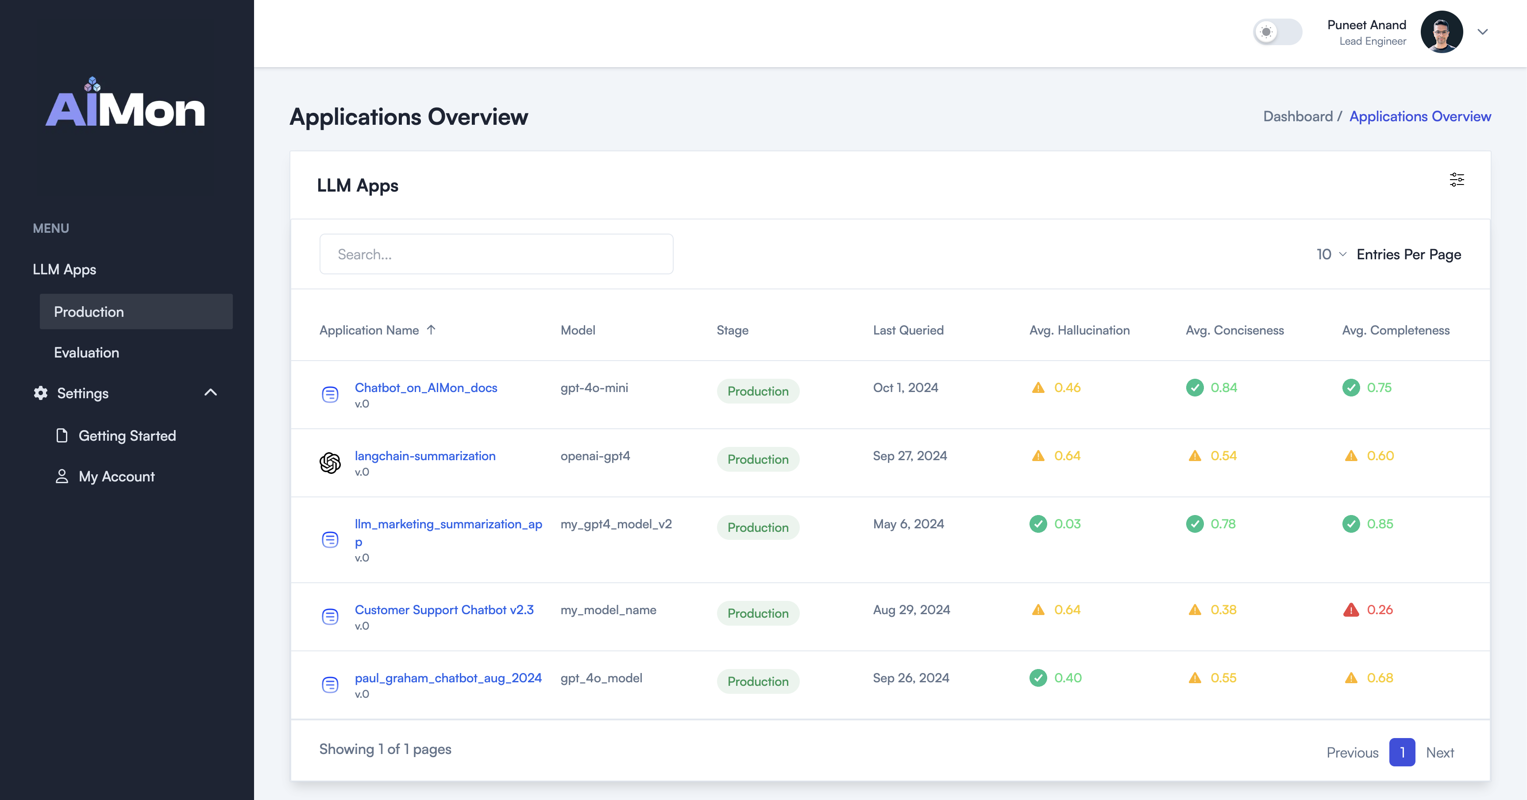This screenshot has height=800, width=1527.
Task: Toggle the light/dark mode switch
Action: point(1277,32)
